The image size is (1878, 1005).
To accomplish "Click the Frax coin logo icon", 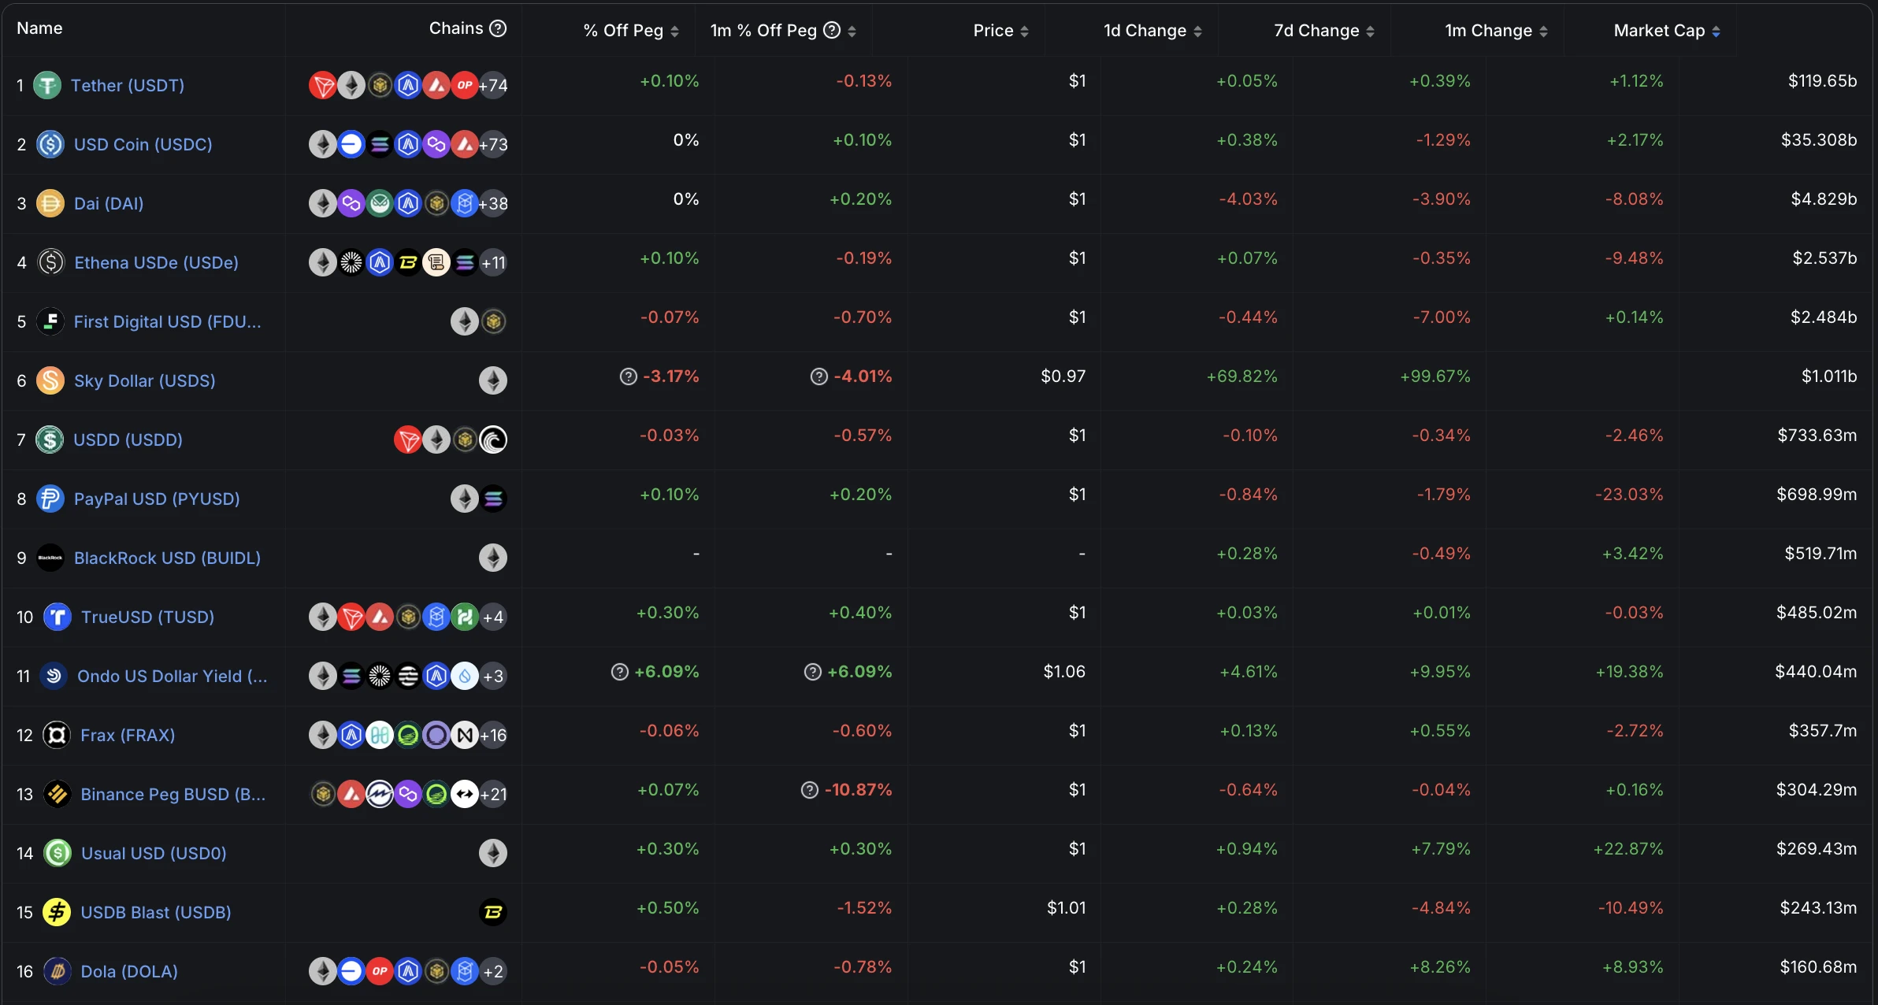I will 57,735.
